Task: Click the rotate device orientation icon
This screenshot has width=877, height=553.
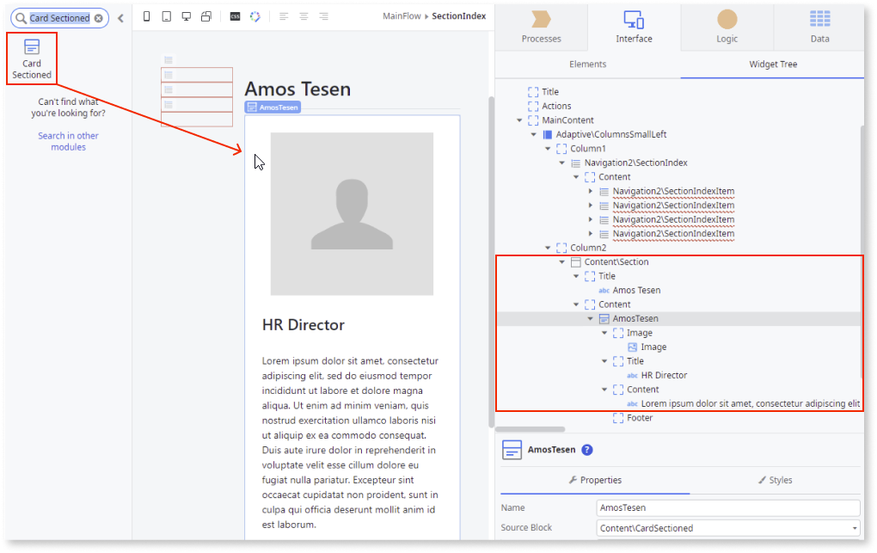Action: click(205, 16)
